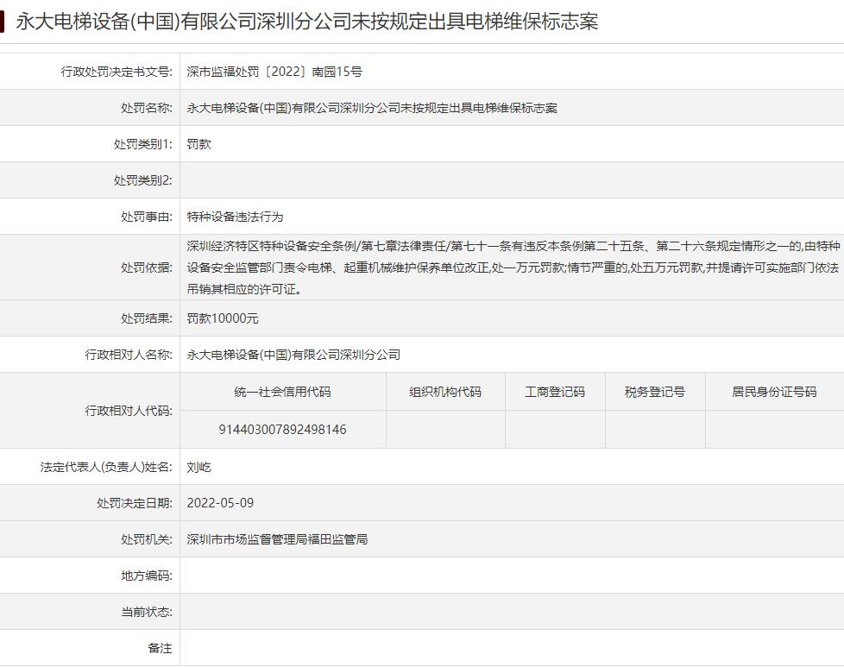Click the 统一社会信用代码 column header
The width and height of the screenshot is (844, 667).
pos(282,392)
